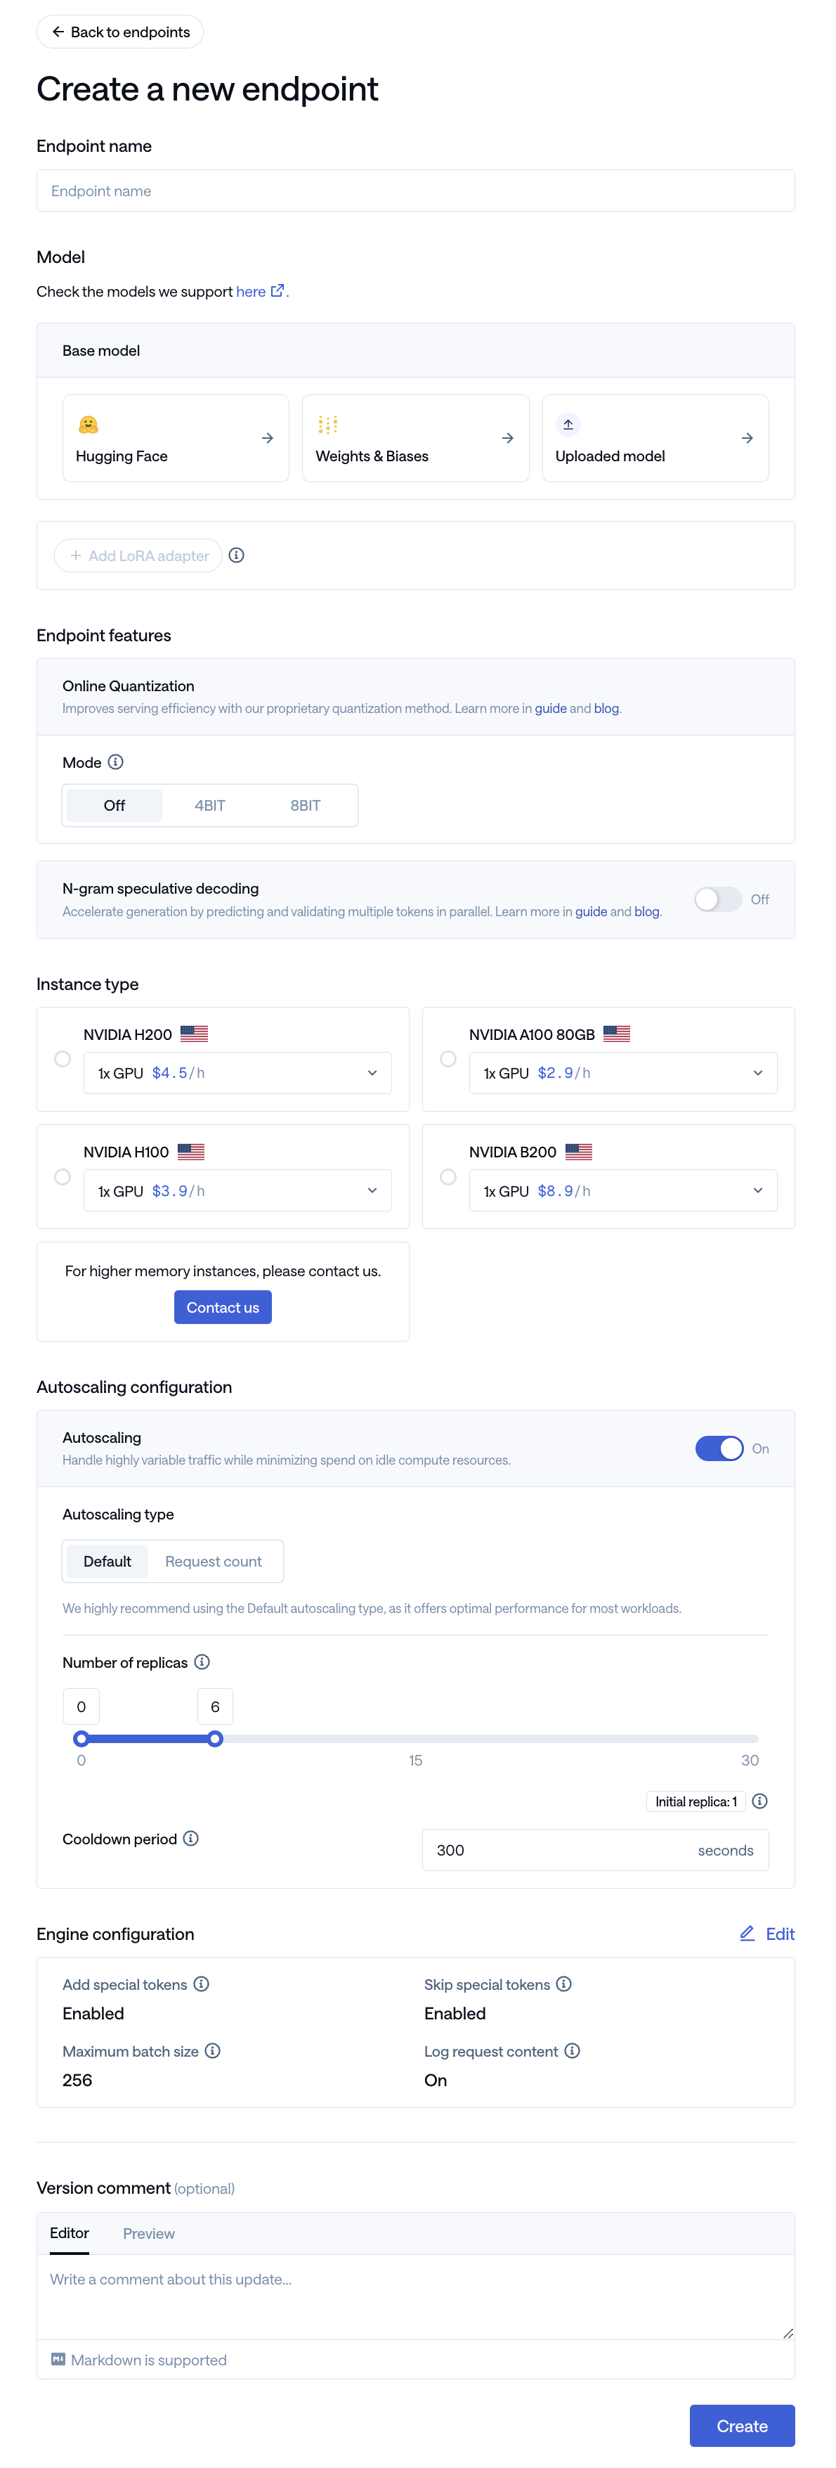
Task: Click the maximum replicas slider handle
Action: click(x=216, y=1738)
